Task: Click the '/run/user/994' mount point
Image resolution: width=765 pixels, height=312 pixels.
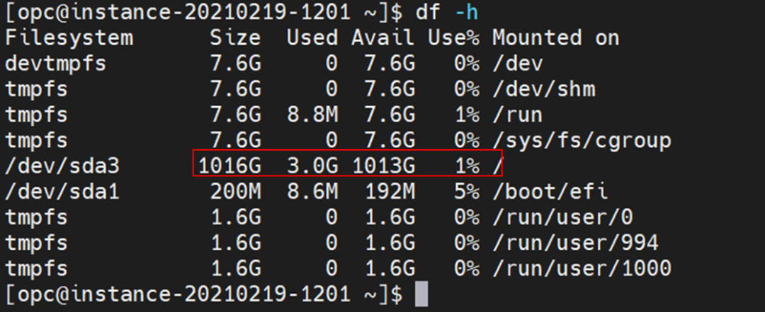Action: [x=576, y=243]
